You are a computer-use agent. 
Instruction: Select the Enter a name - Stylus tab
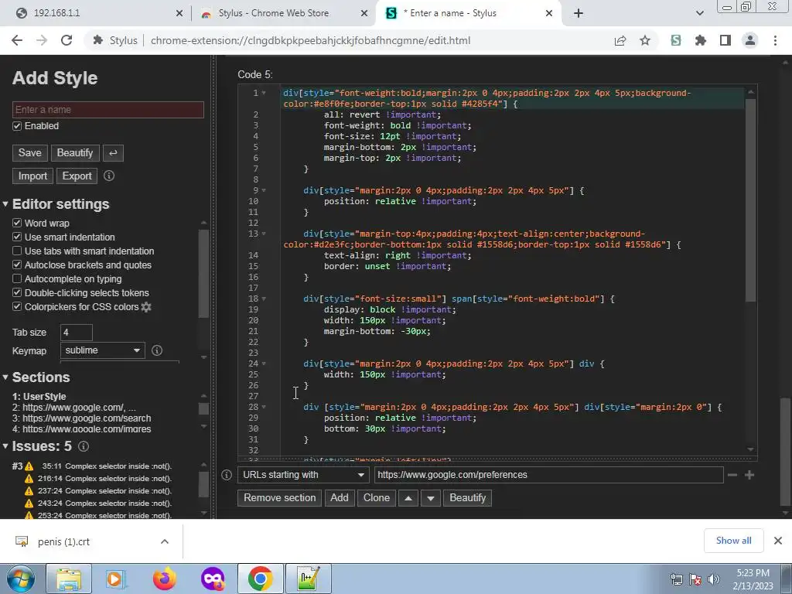click(x=469, y=13)
